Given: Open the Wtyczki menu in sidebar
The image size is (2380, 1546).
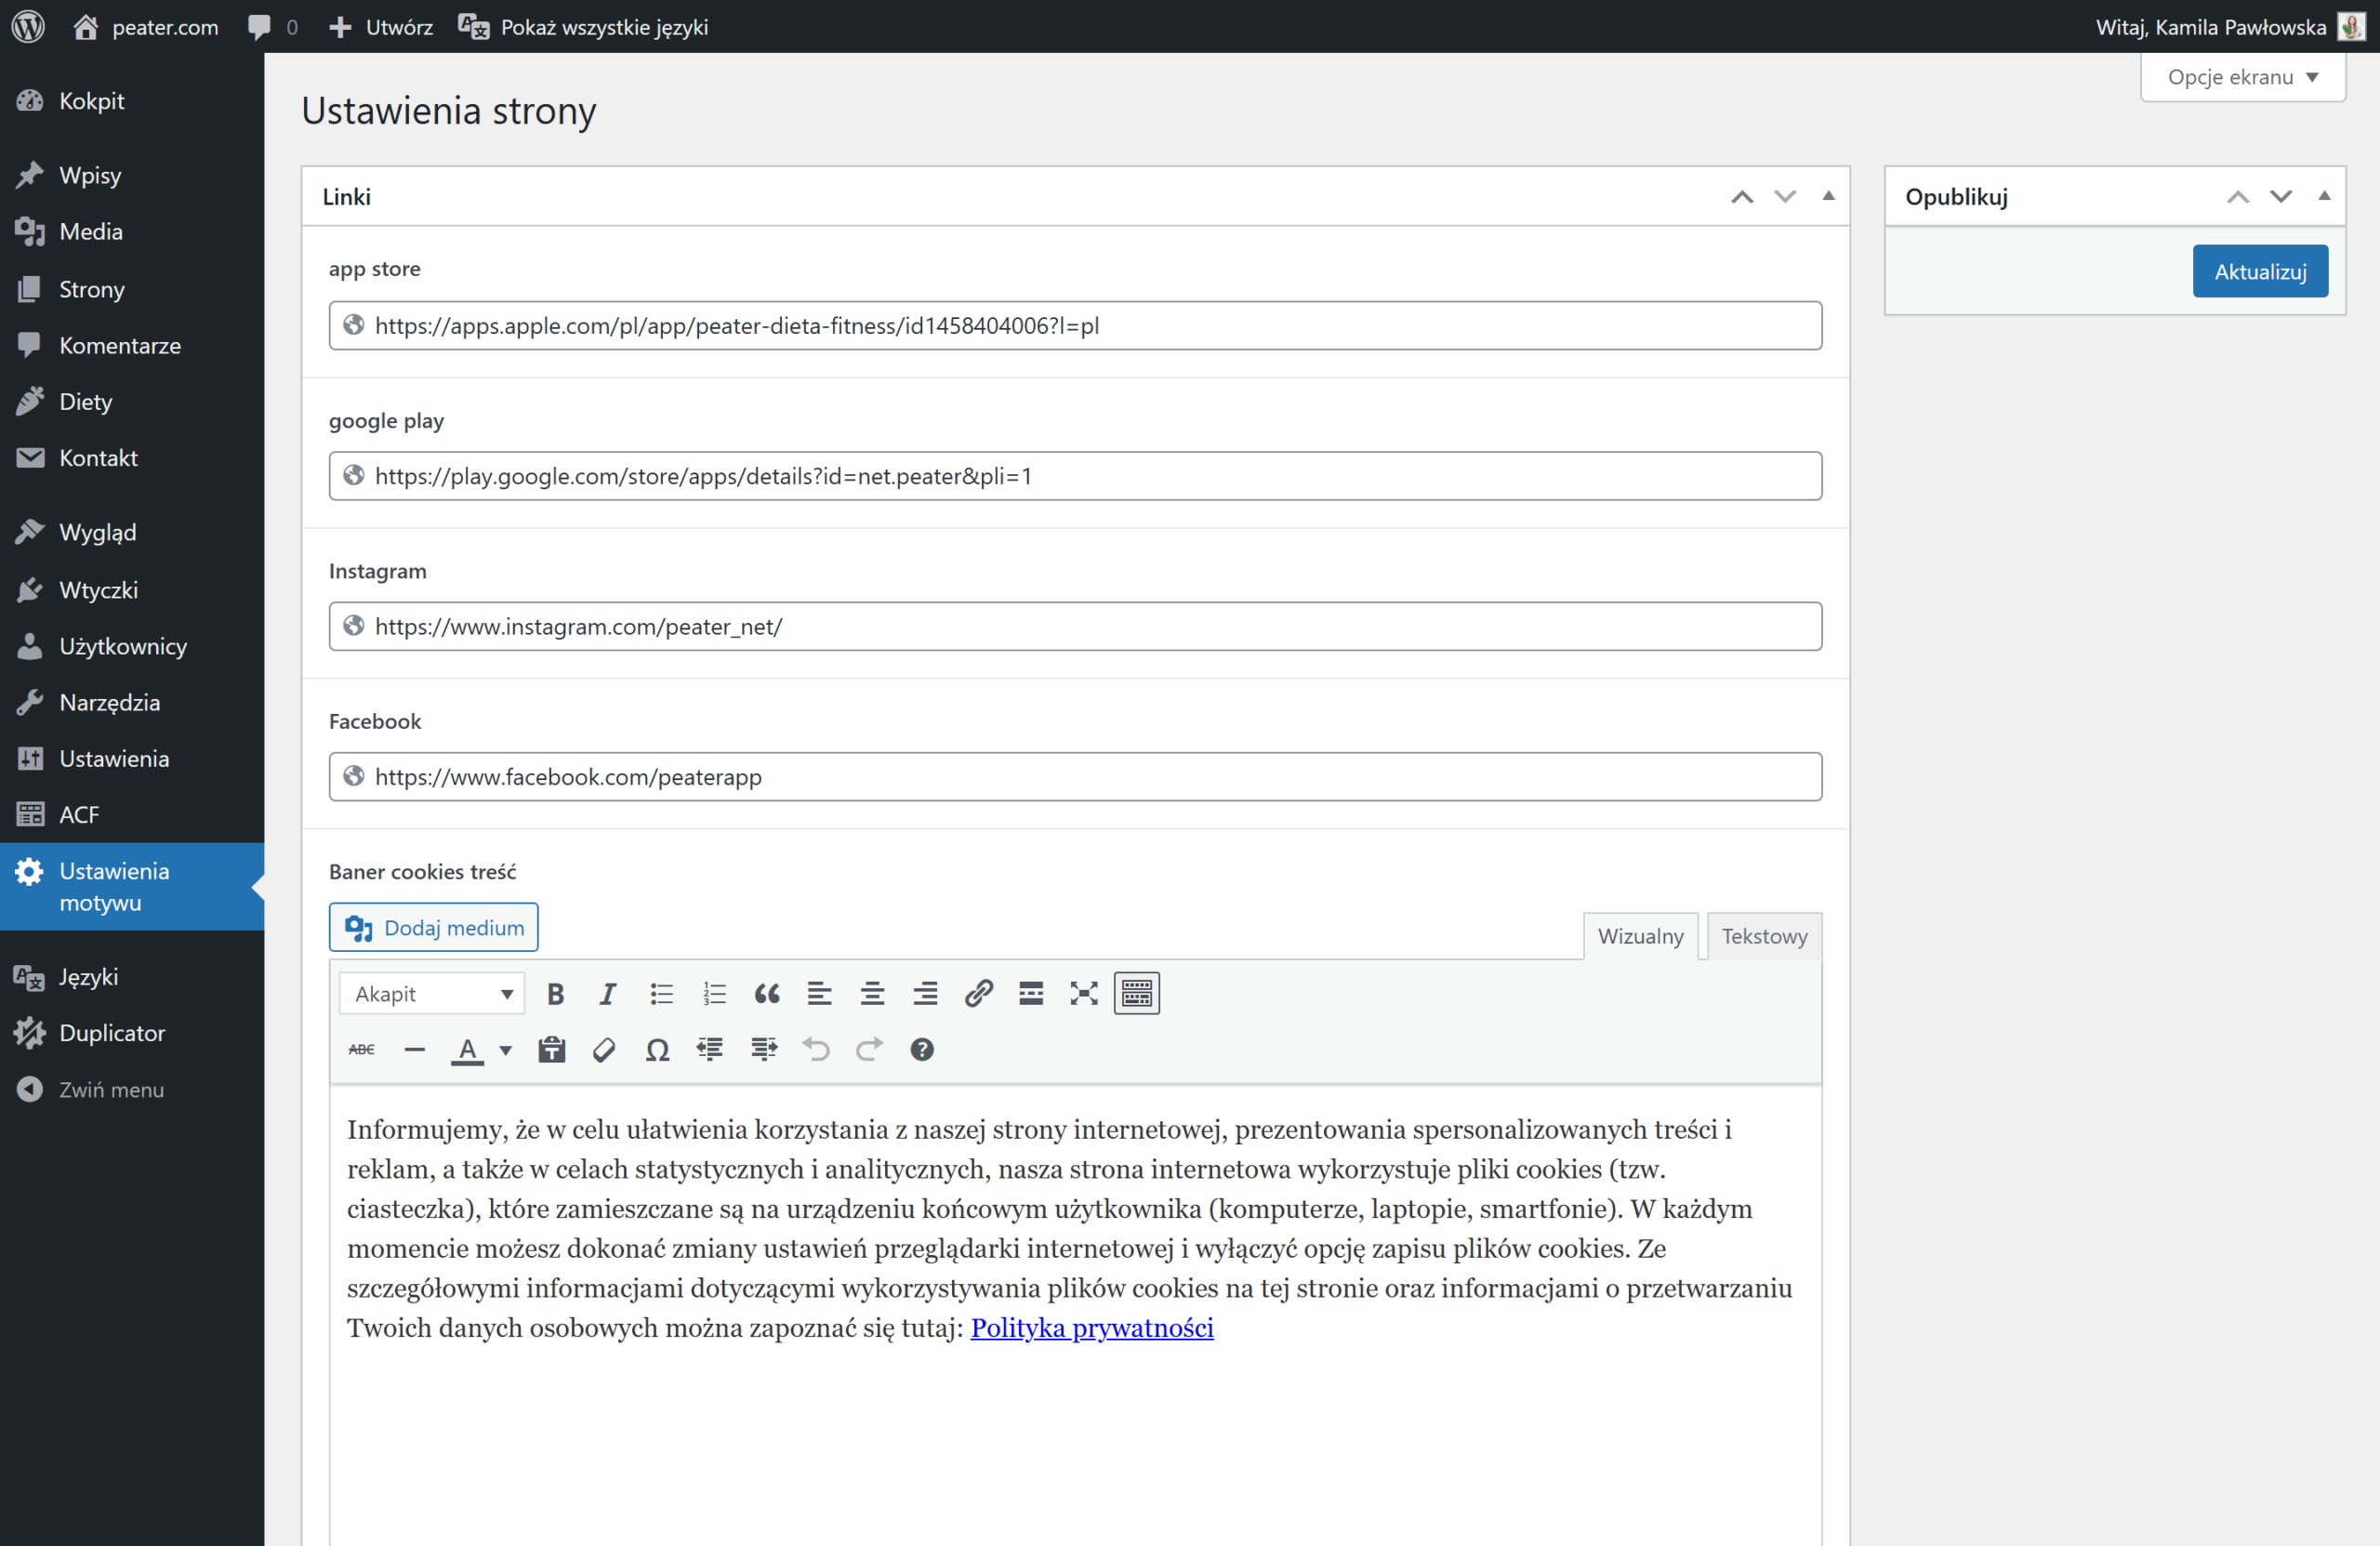Looking at the screenshot, I should click(98, 589).
